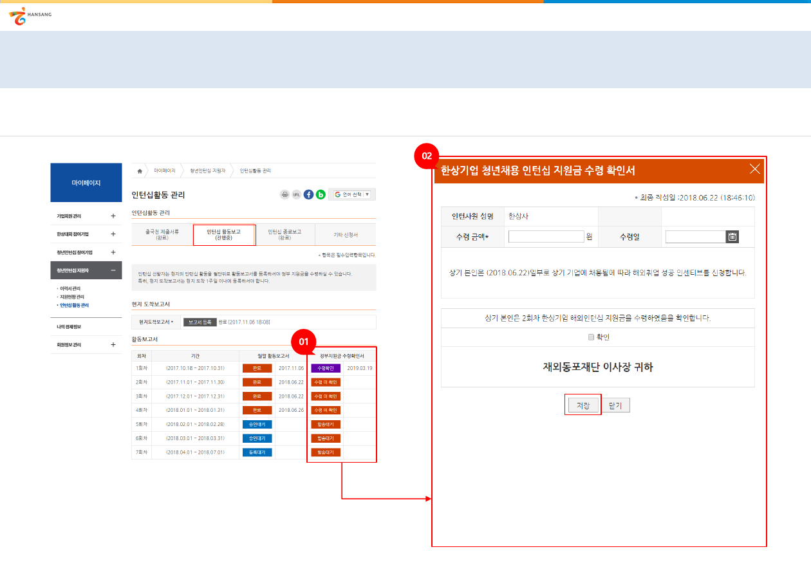The image size is (811, 565).
Task: Open 나의 결제정보 in the sidebar
Action: click(69, 327)
